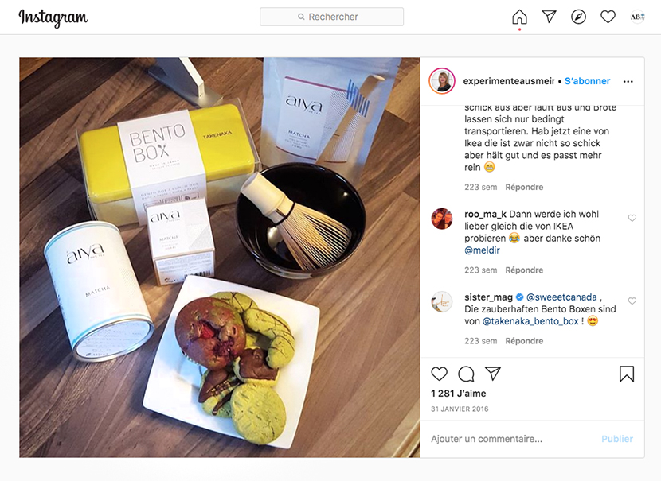This screenshot has width=661, height=481.
Task: Click the comment speech bubble icon under post
Action: point(466,374)
